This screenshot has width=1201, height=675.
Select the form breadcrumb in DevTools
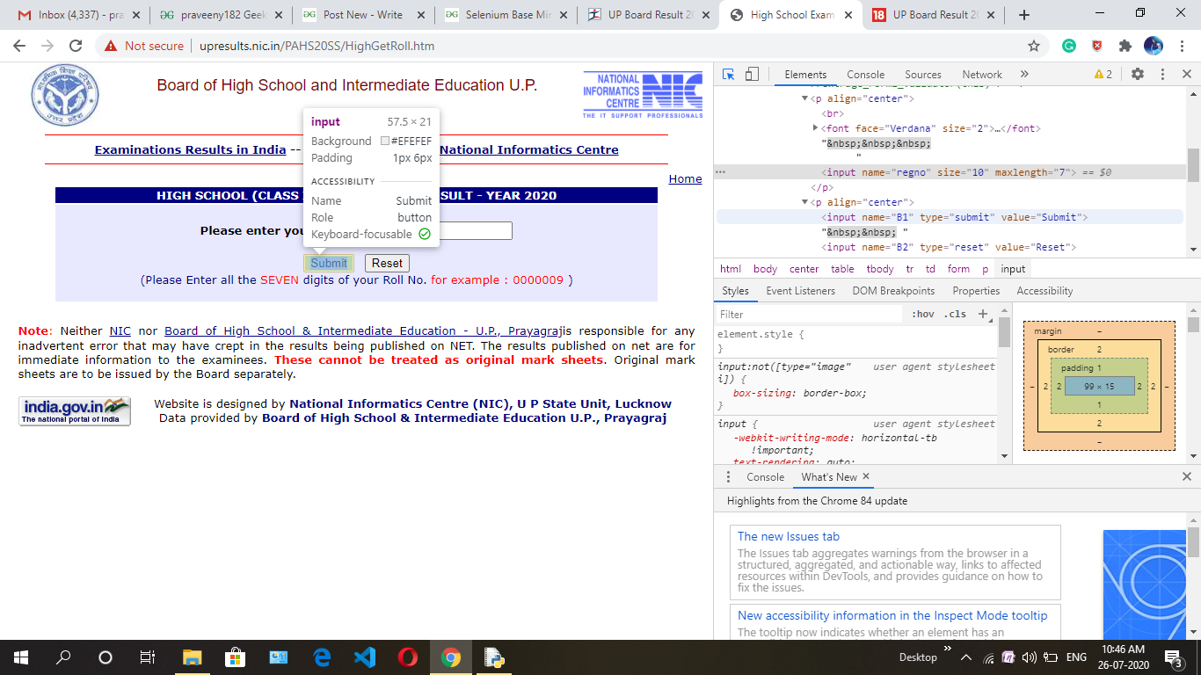coord(958,269)
